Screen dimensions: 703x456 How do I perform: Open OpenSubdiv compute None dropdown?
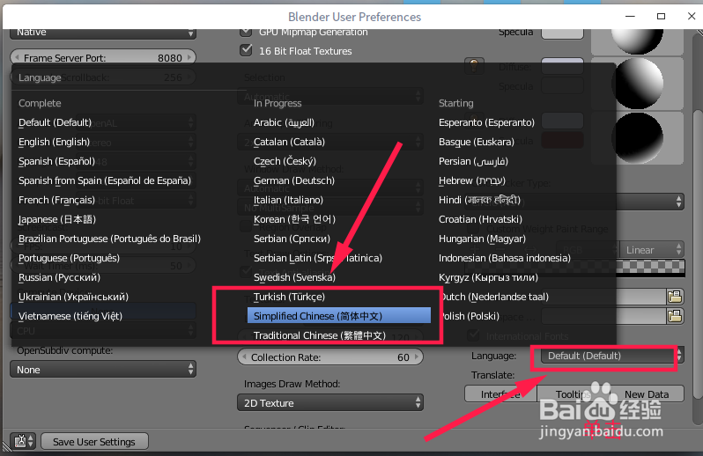[x=103, y=370]
